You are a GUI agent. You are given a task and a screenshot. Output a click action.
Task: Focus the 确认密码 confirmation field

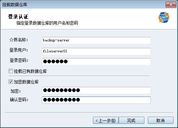pyautogui.click(x=96, y=100)
